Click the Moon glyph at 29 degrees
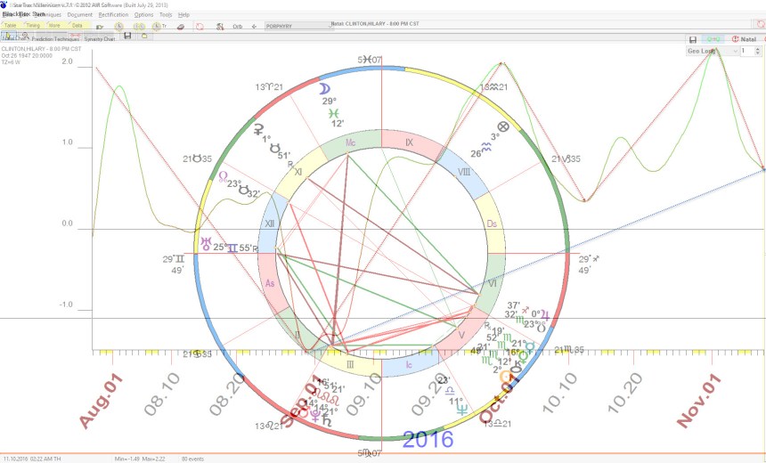 (325, 89)
